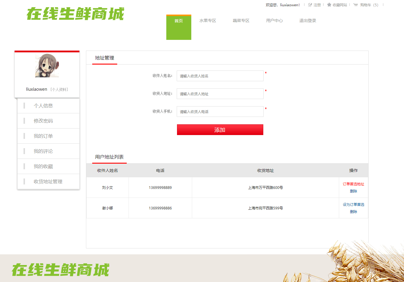Click the username liuxiaowen under avatar
The image size is (404, 282).
(37, 89)
